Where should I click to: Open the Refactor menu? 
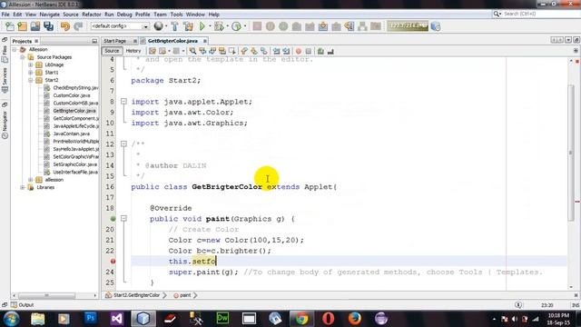click(x=91, y=15)
